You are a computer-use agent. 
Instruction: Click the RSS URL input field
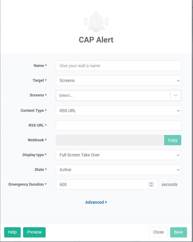(x=118, y=125)
